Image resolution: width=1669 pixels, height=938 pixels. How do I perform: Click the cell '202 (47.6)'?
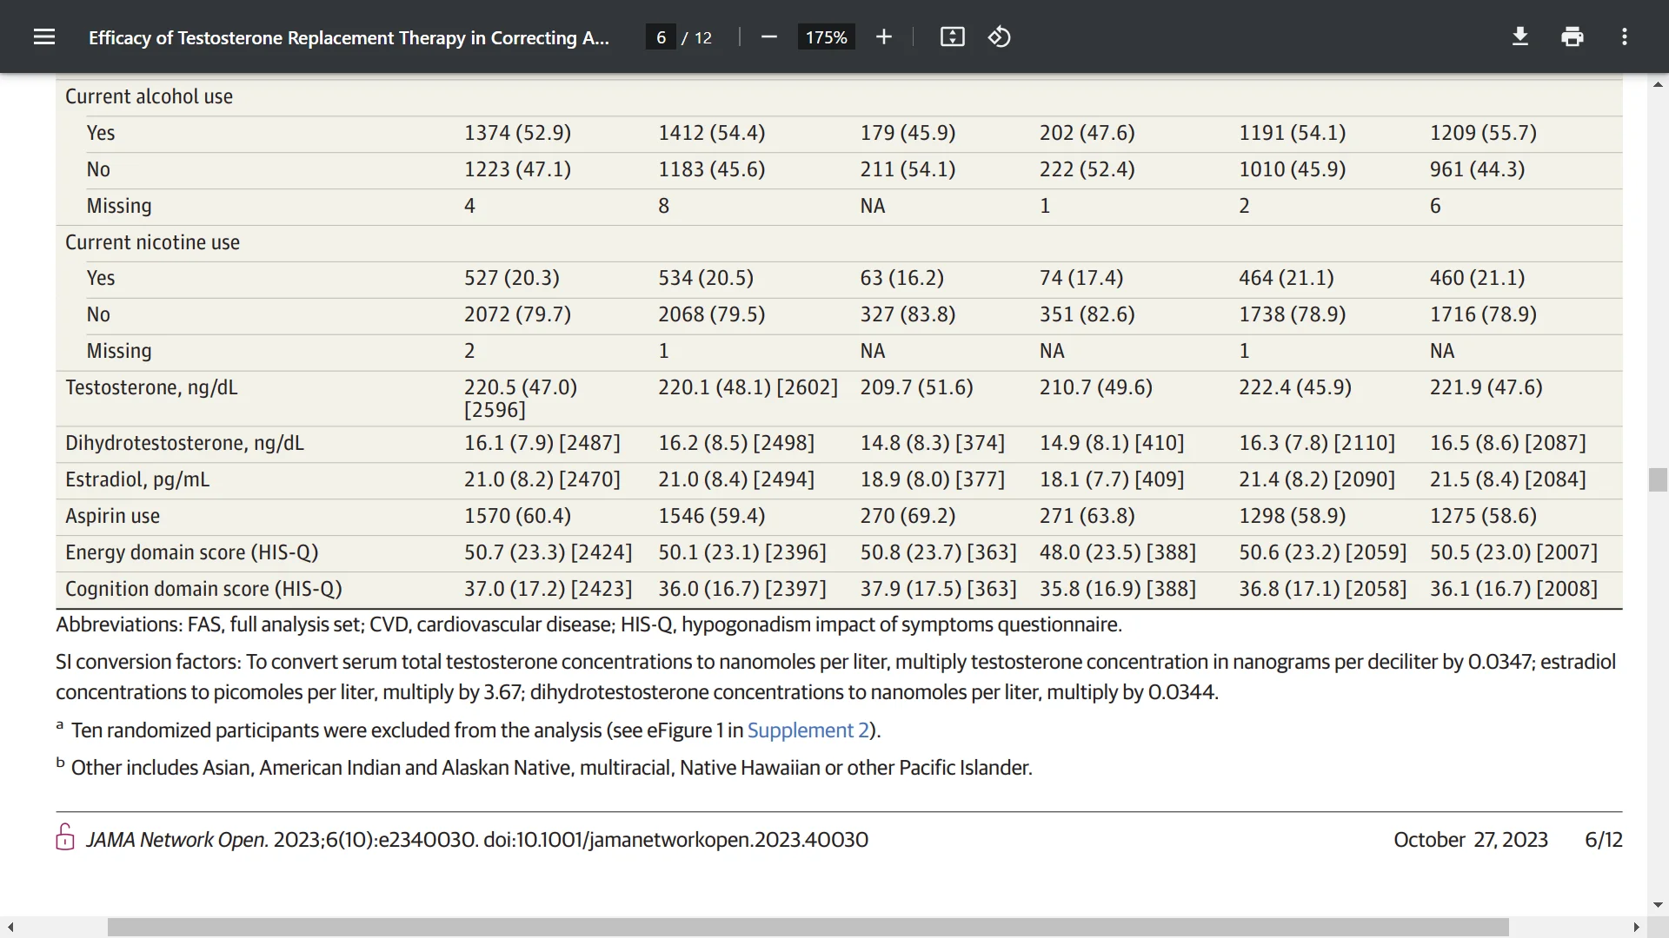pos(1087,133)
